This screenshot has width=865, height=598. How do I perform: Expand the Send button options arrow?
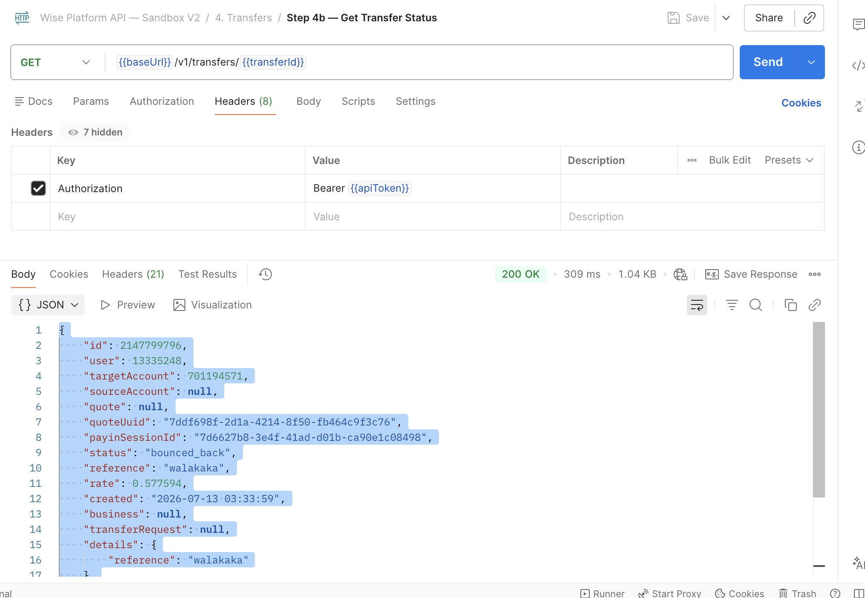point(811,62)
